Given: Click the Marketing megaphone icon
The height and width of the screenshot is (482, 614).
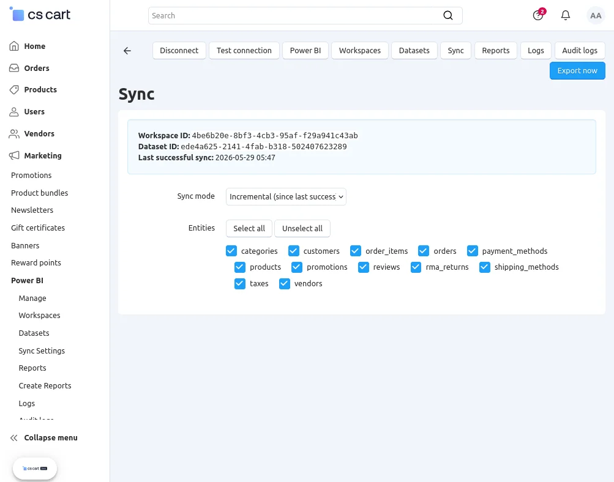Looking at the screenshot, I should click(x=14, y=155).
